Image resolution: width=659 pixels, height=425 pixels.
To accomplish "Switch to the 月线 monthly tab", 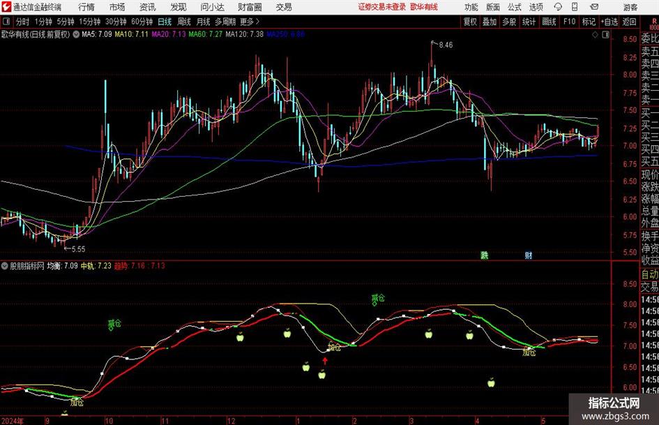I will pyautogui.click(x=204, y=22).
